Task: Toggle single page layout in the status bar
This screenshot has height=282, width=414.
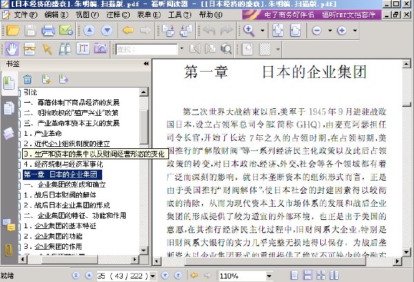Action: pos(294,276)
